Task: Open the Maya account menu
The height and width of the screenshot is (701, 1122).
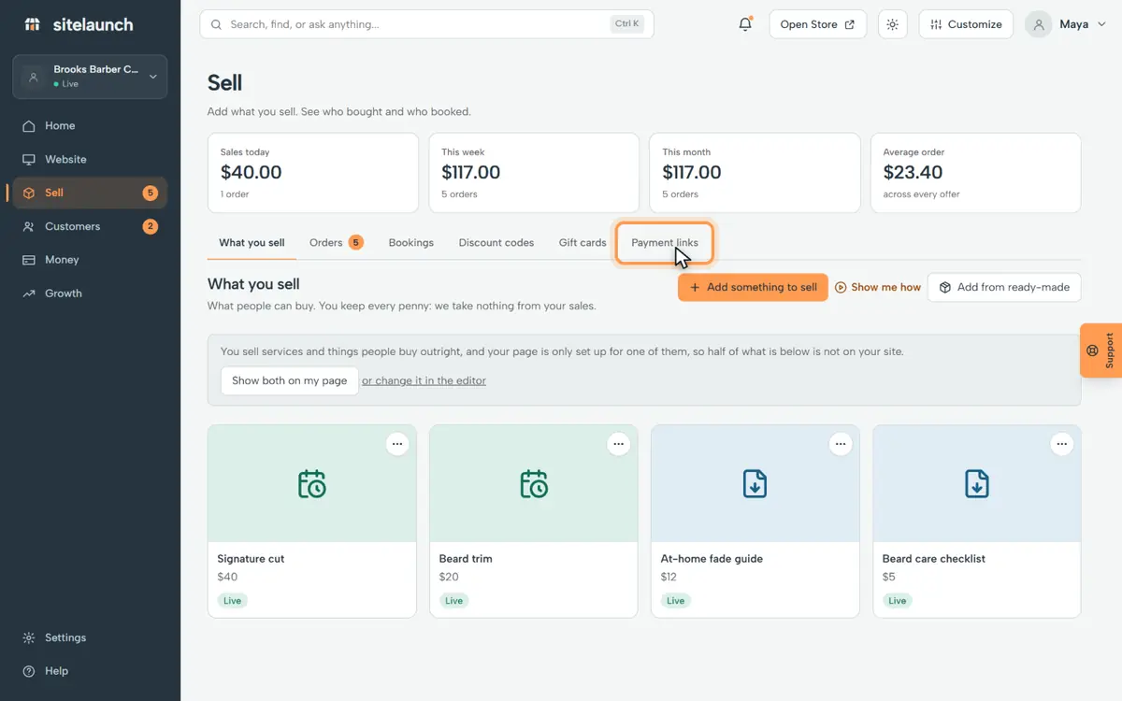Action: [x=1068, y=24]
